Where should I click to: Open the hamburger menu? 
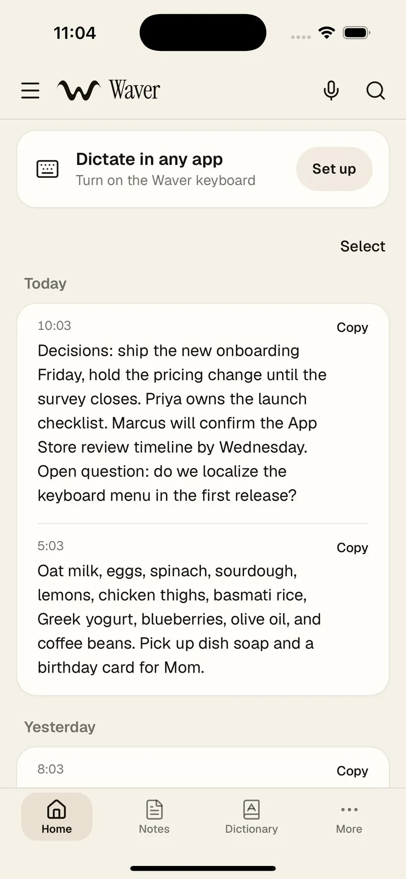pos(30,91)
